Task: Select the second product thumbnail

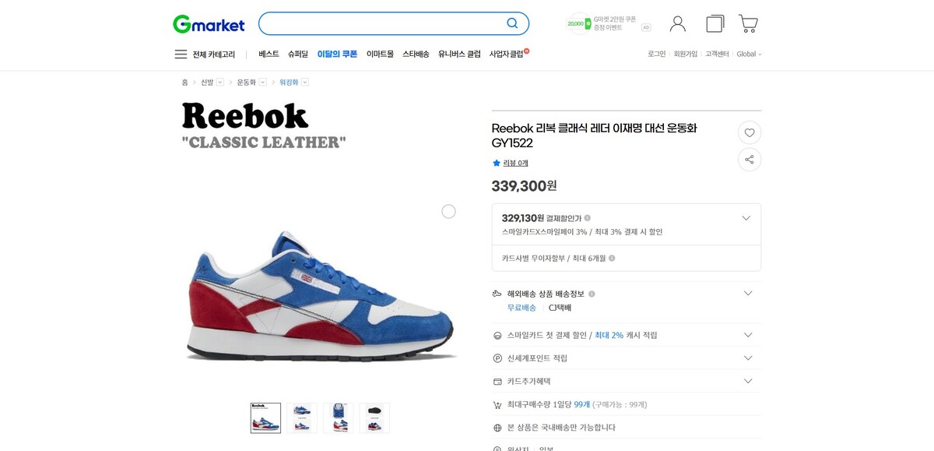Action: [302, 418]
